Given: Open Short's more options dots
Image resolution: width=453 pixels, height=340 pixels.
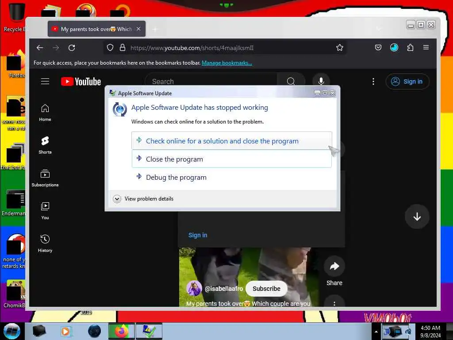Looking at the screenshot, I should (x=334, y=303).
